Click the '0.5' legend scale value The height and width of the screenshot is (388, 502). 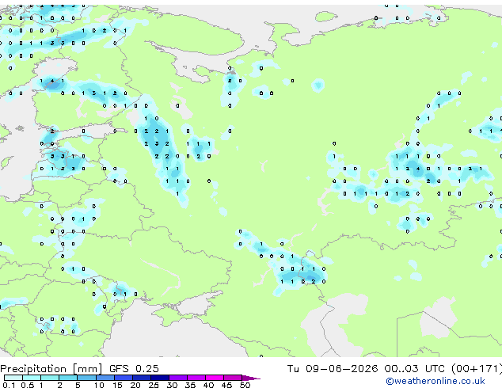tap(28, 385)
